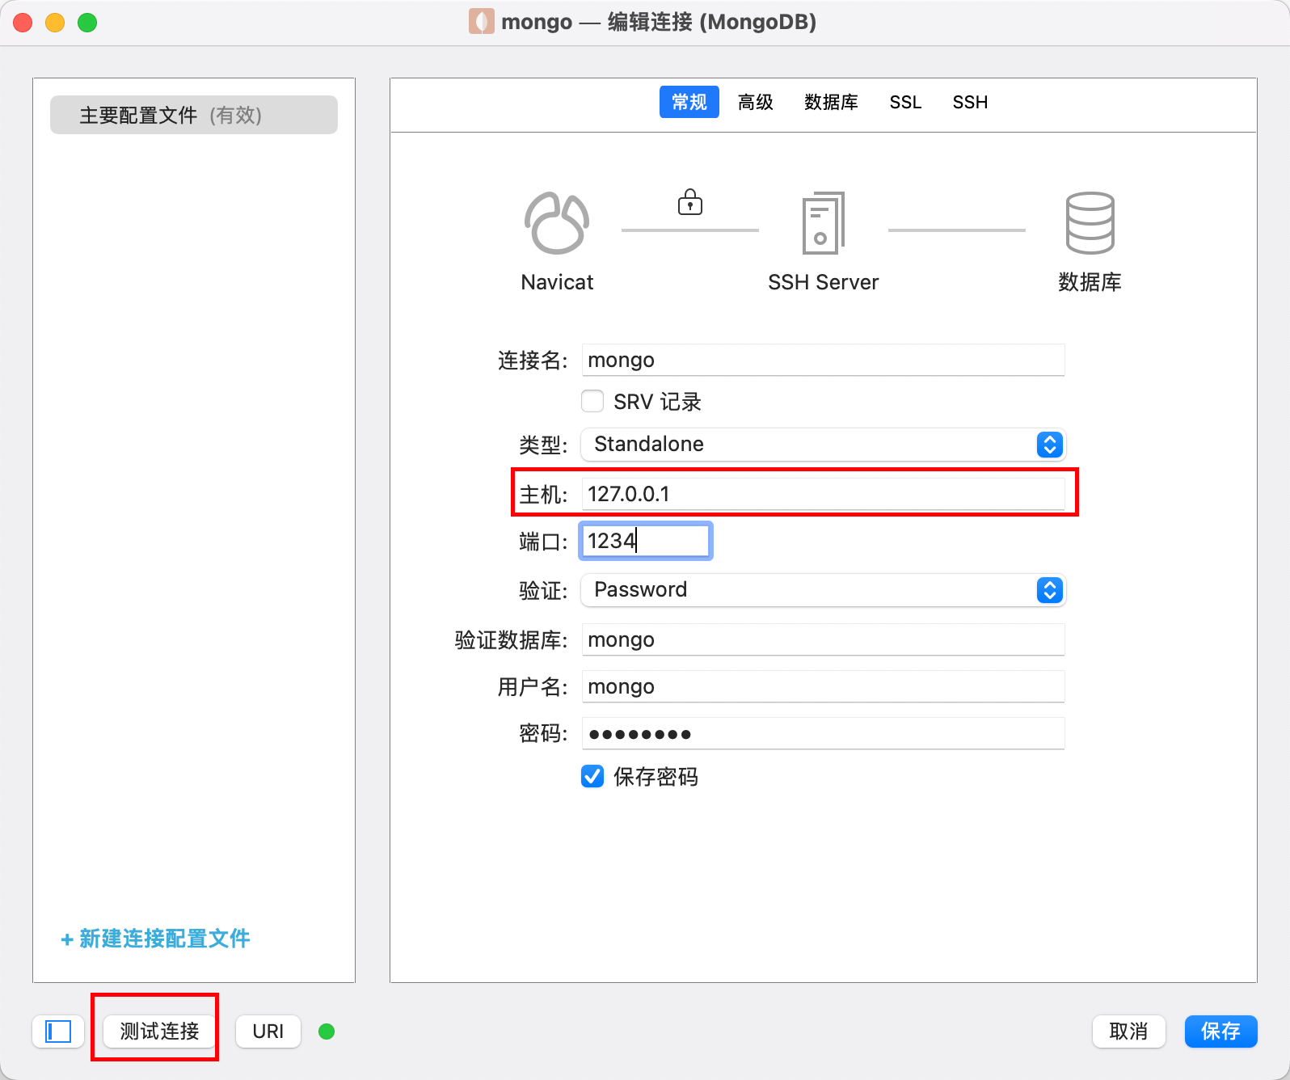Select the 数据库 tab

(831, 103)
